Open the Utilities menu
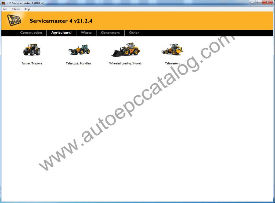The image size is (275, 203). 15,9
